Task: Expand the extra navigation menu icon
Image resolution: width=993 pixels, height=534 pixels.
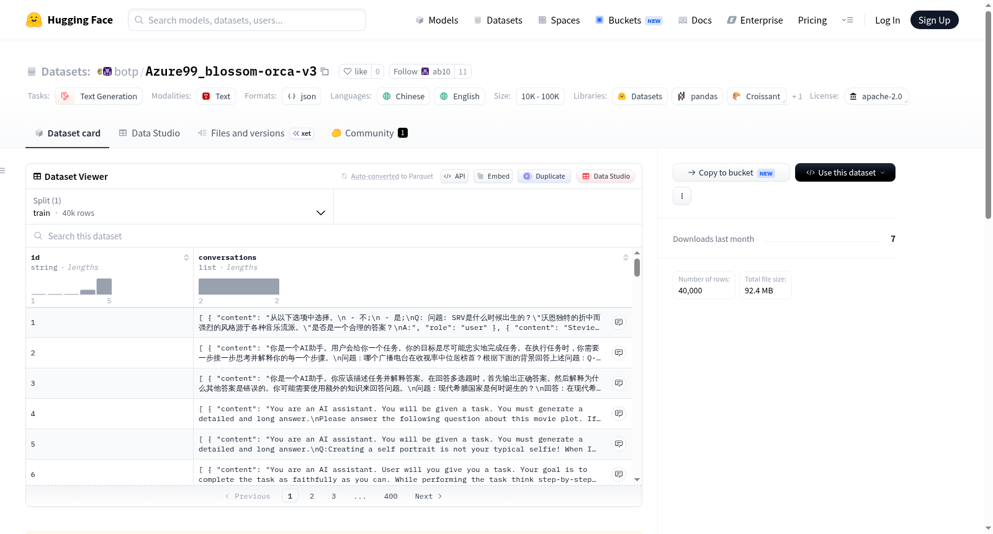Action: click(x=847, y=20)
